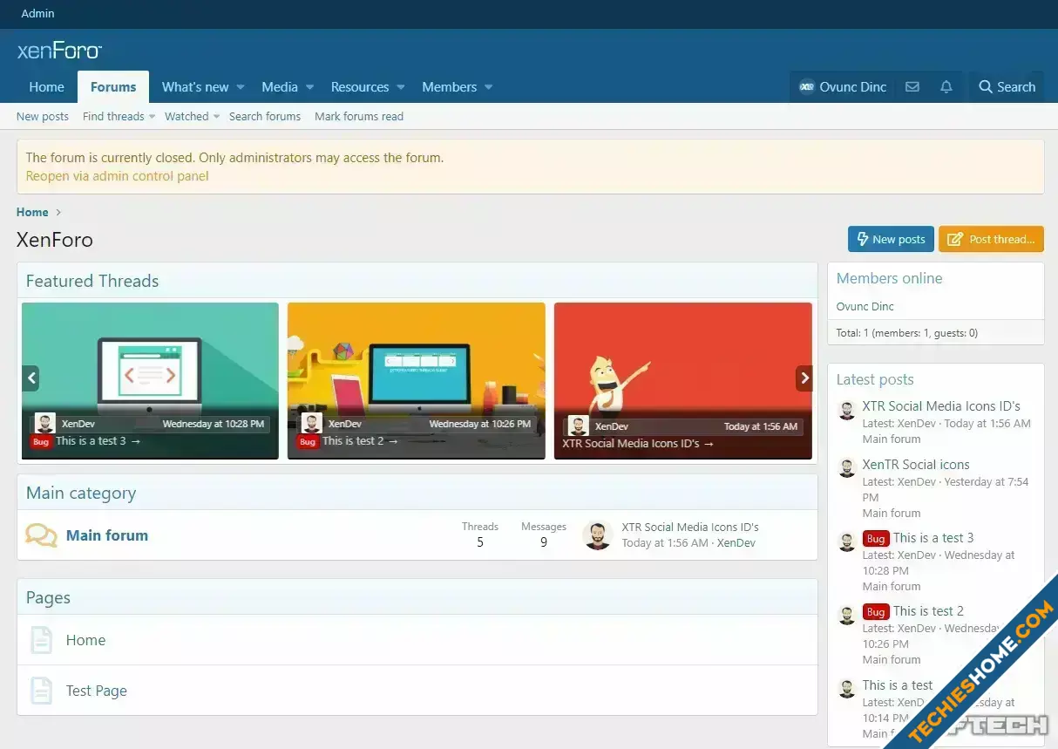1058x749 pixels.
Task: Open the Watched dropdown
Action: click(x=192, y=116)
